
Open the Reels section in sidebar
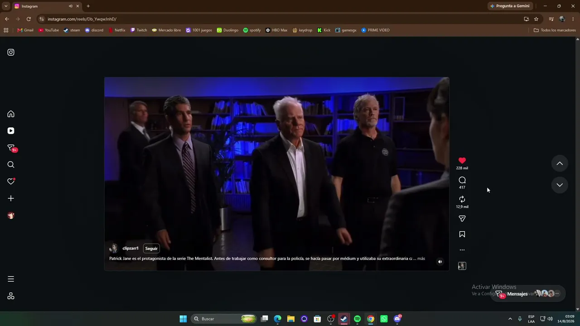click(11, 131)
